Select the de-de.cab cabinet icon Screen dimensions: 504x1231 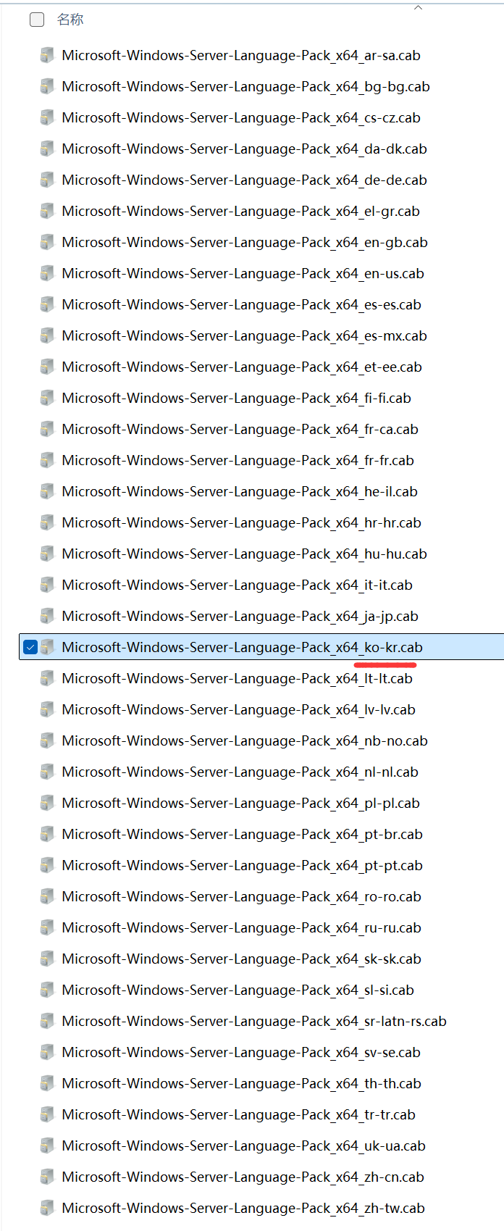pos(47,180)
